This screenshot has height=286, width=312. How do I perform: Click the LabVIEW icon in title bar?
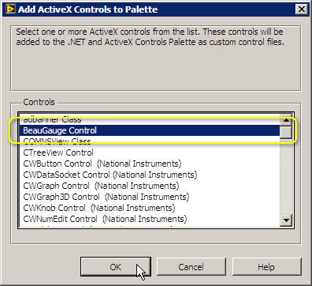point(10,9)
